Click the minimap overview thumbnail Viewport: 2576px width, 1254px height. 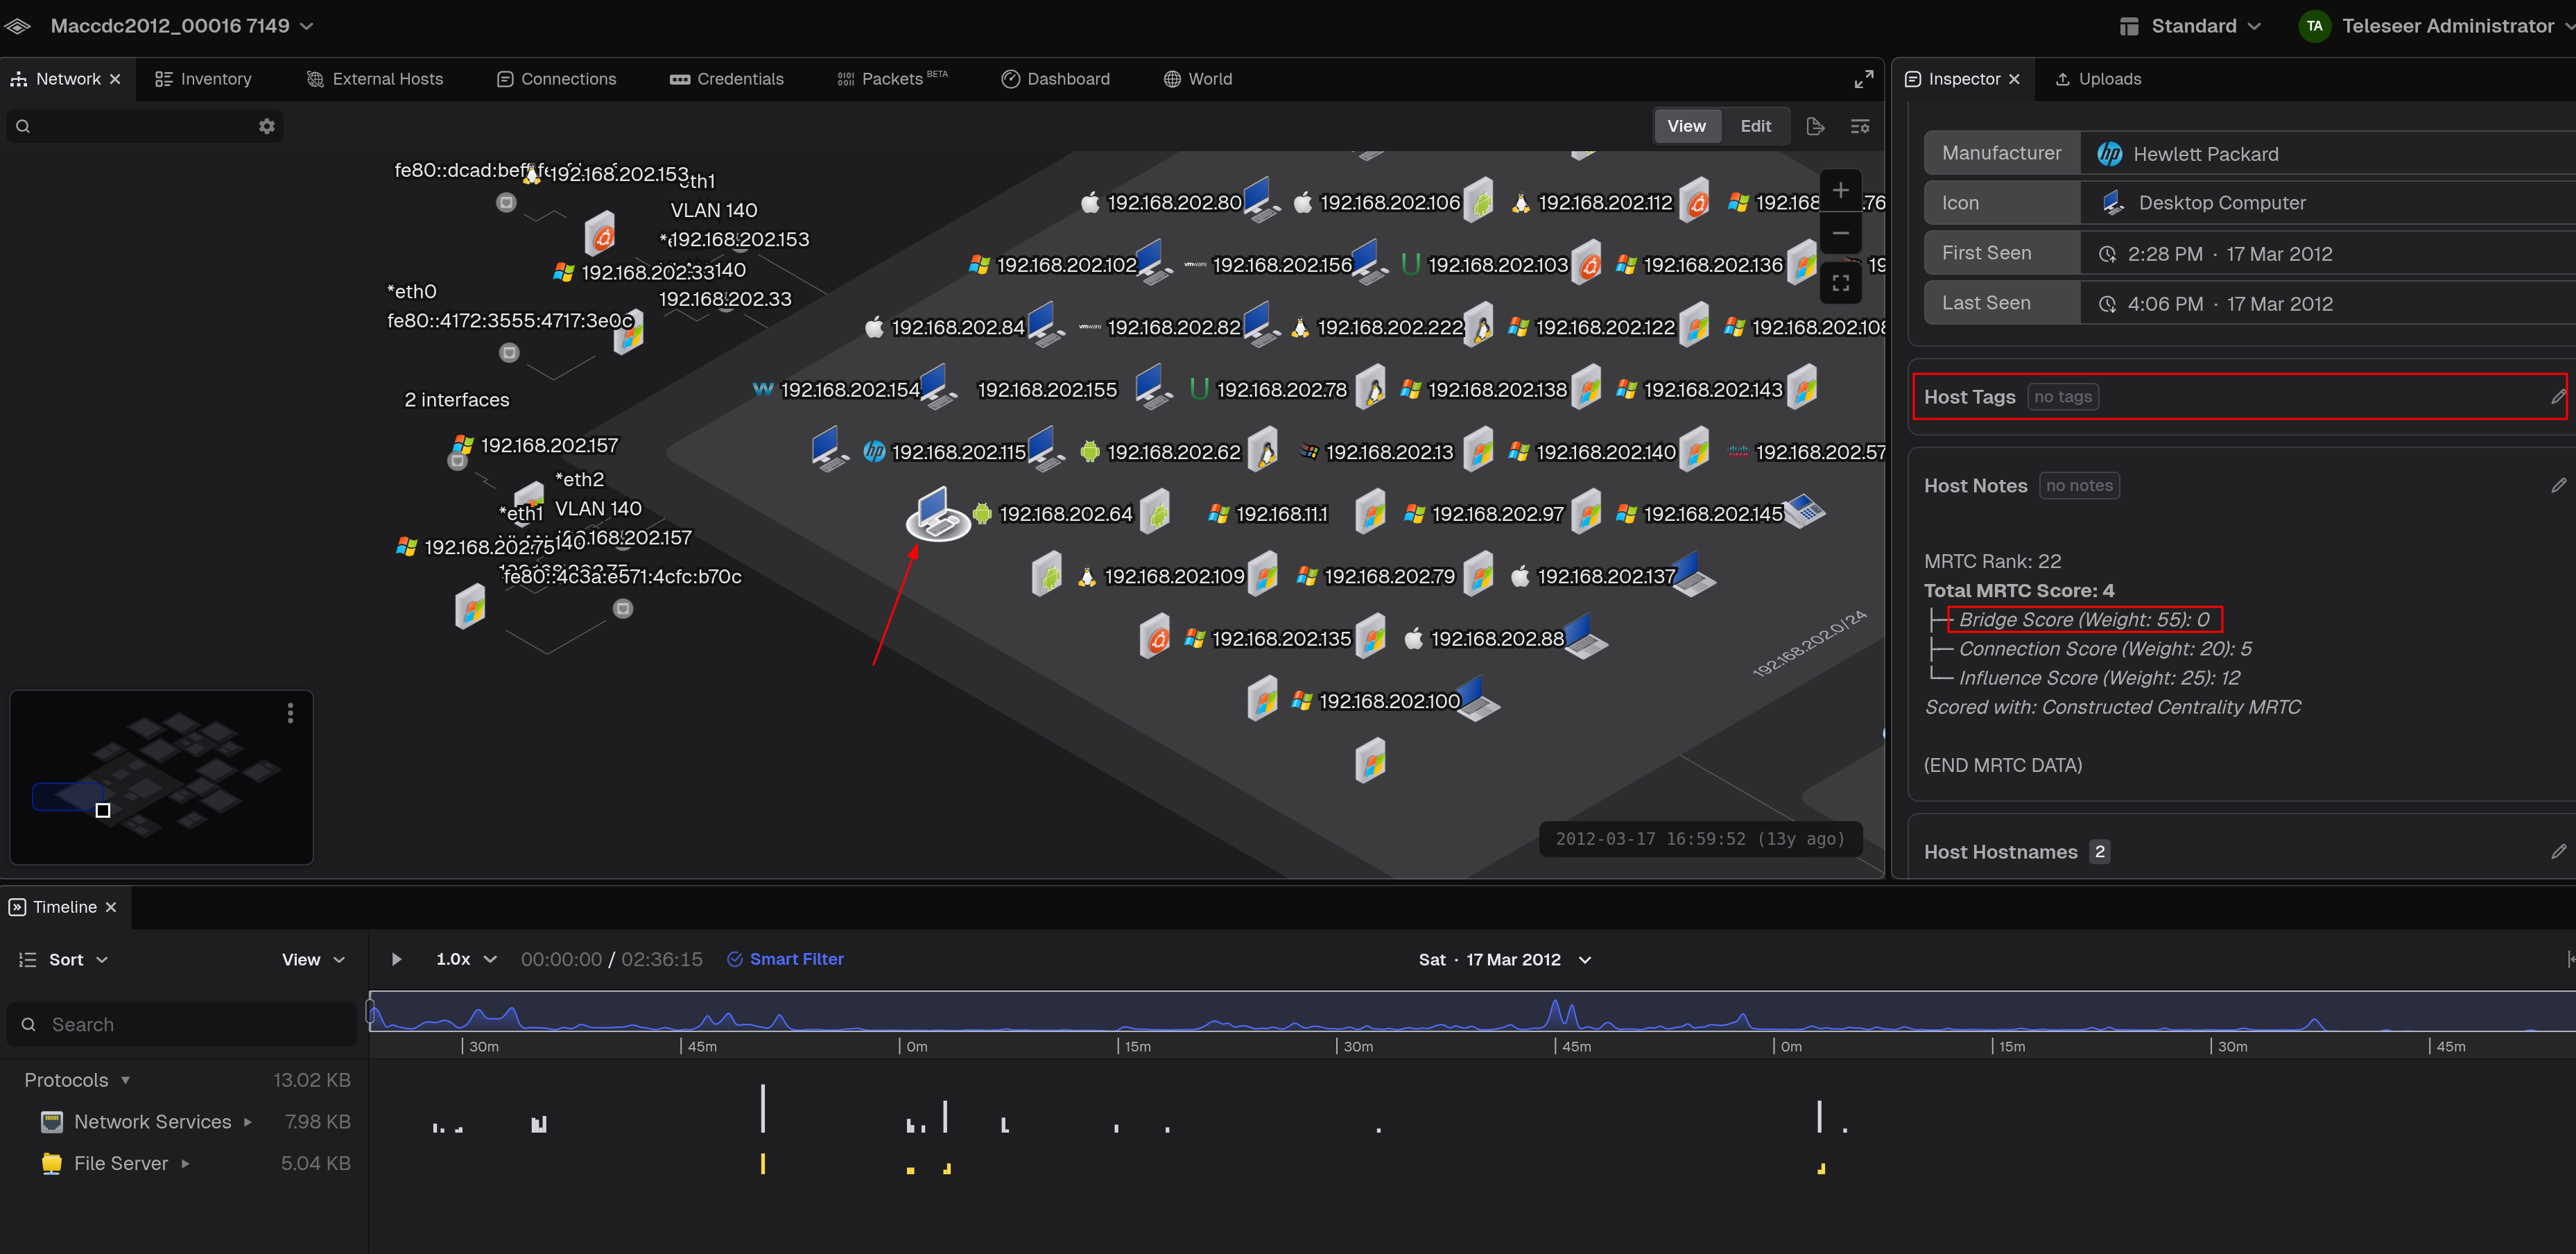tap(161, 777)
